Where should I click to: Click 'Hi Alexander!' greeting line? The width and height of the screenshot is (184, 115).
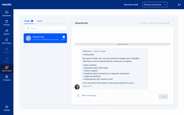88,55
